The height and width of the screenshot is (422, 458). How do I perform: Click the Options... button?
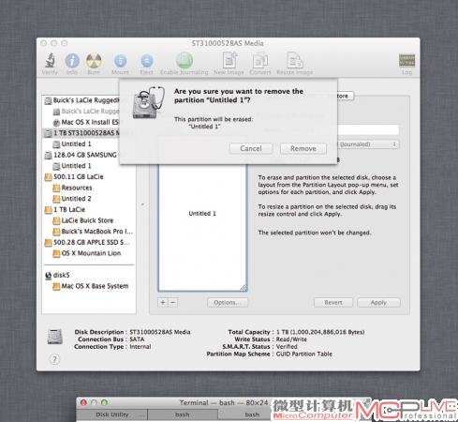pyautogui.click(x=228, y=302)
